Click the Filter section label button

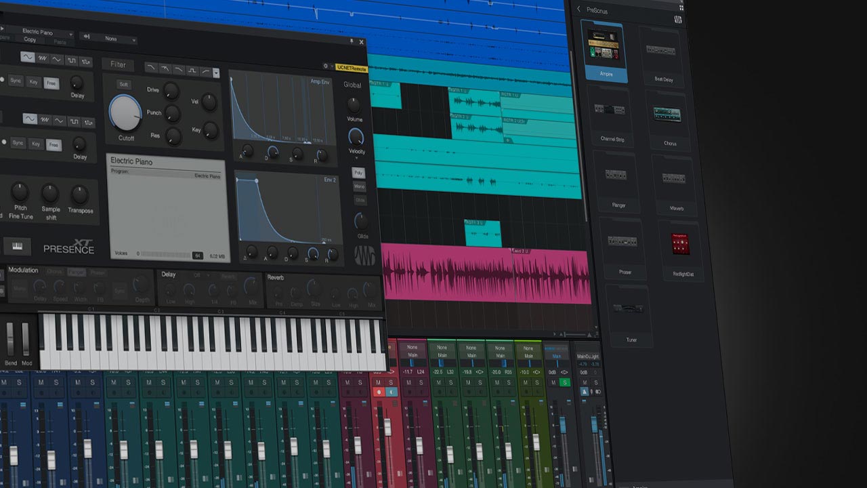118,64
